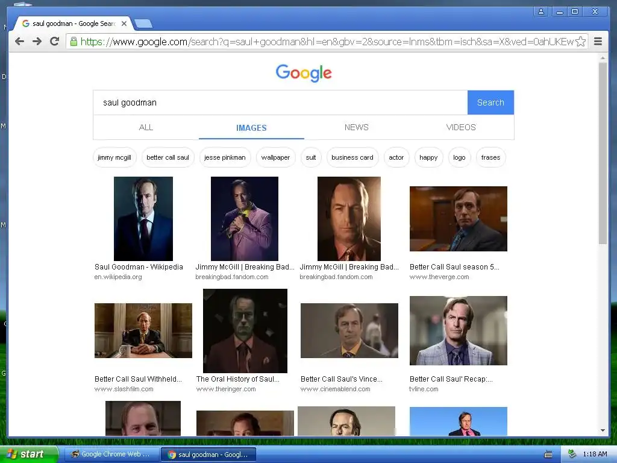The image size is (617, 463).
Task: Open the blue sky thumbnail in bottom row
Action: coord(459,421)
